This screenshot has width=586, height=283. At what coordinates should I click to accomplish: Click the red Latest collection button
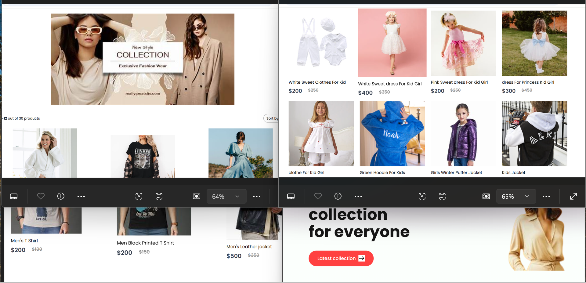[x=341, y=258]
